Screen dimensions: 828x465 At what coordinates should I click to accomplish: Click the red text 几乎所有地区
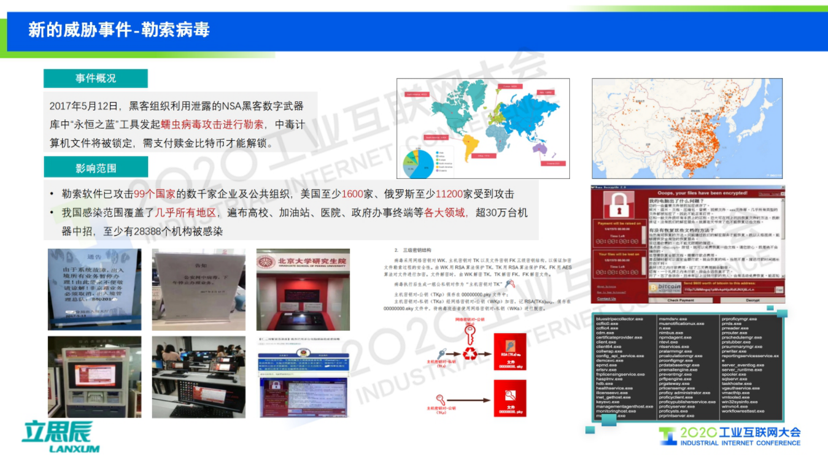(x=186, y=213)
